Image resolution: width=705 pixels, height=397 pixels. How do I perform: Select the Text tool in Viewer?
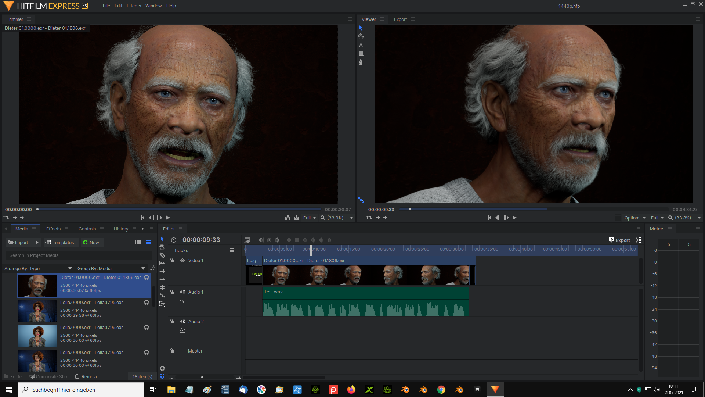click(361, 45)
